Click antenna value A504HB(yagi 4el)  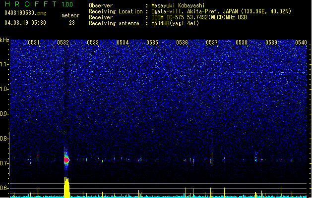coord(175,23)
